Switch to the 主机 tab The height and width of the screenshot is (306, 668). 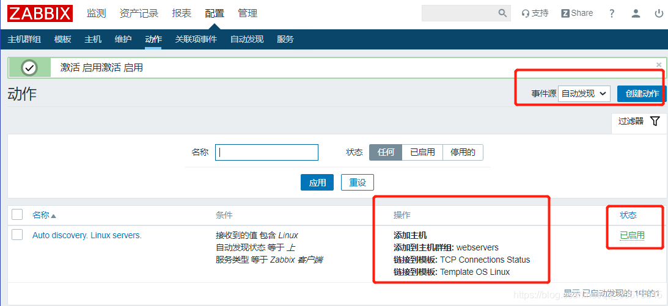point(93,40)
